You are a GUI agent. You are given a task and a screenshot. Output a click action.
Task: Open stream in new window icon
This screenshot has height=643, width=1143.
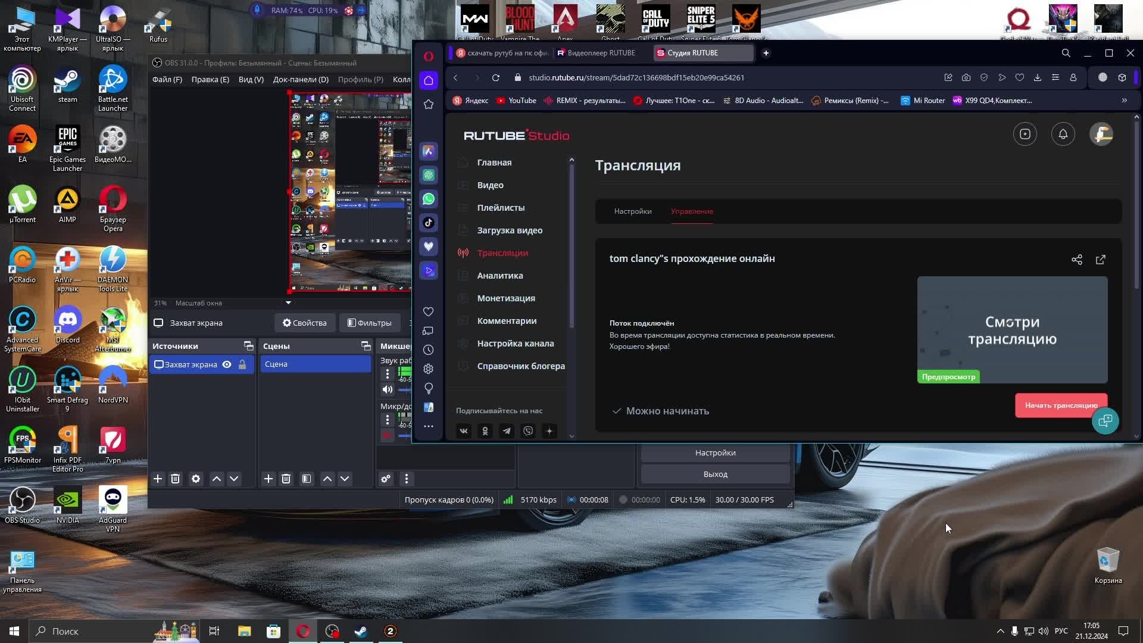point(1101,260)
